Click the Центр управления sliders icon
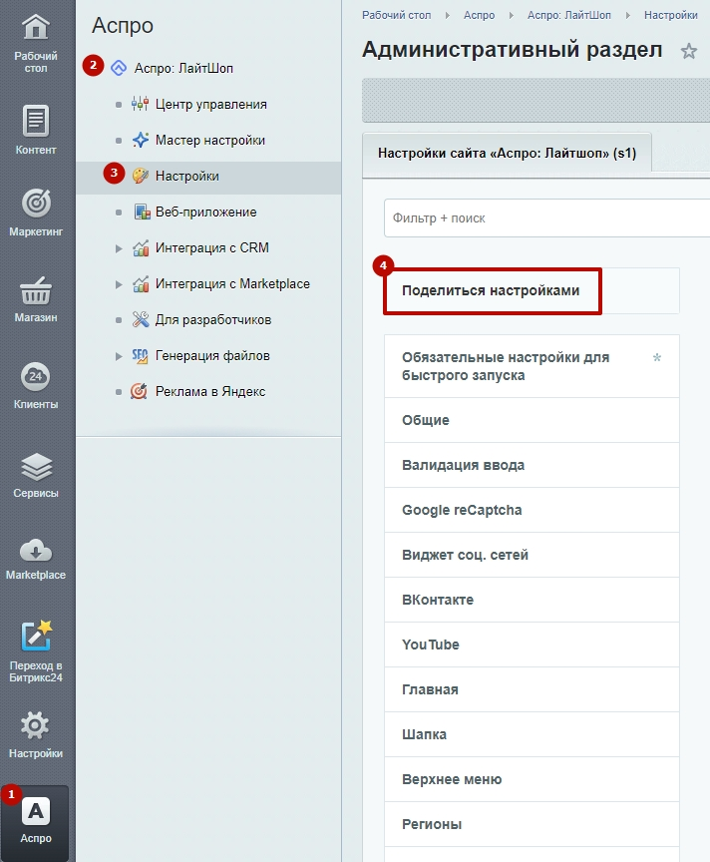Viewport: 710px width, 862px height. [141, 104]
